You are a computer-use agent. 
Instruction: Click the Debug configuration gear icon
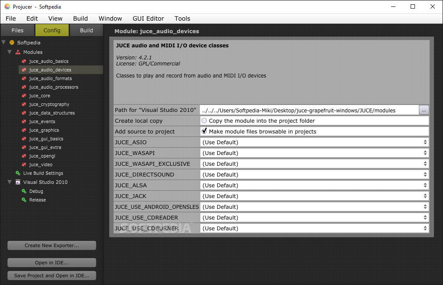pos(24,191)
